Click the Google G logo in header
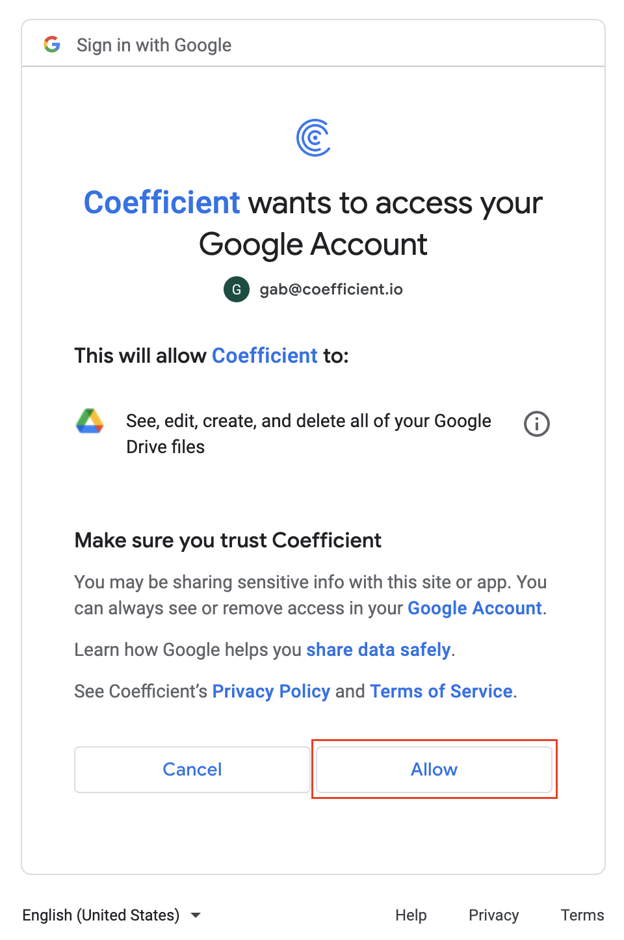The width and height of the screenshot is (624, 940). (52, 44)
